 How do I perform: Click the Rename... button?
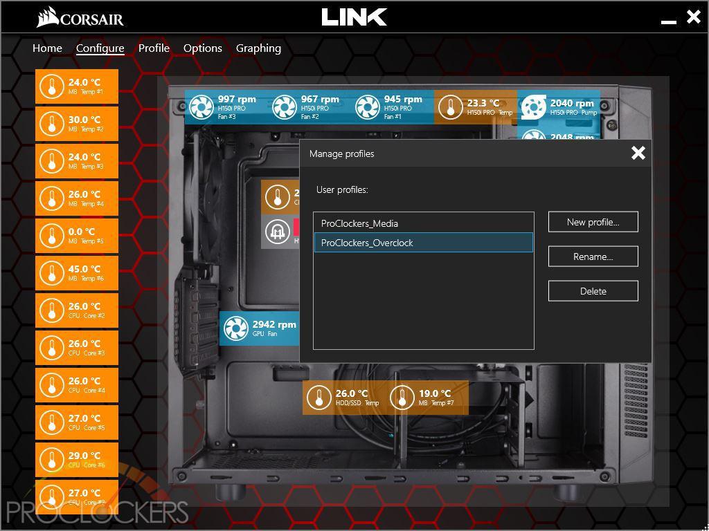tap(593, 257)
